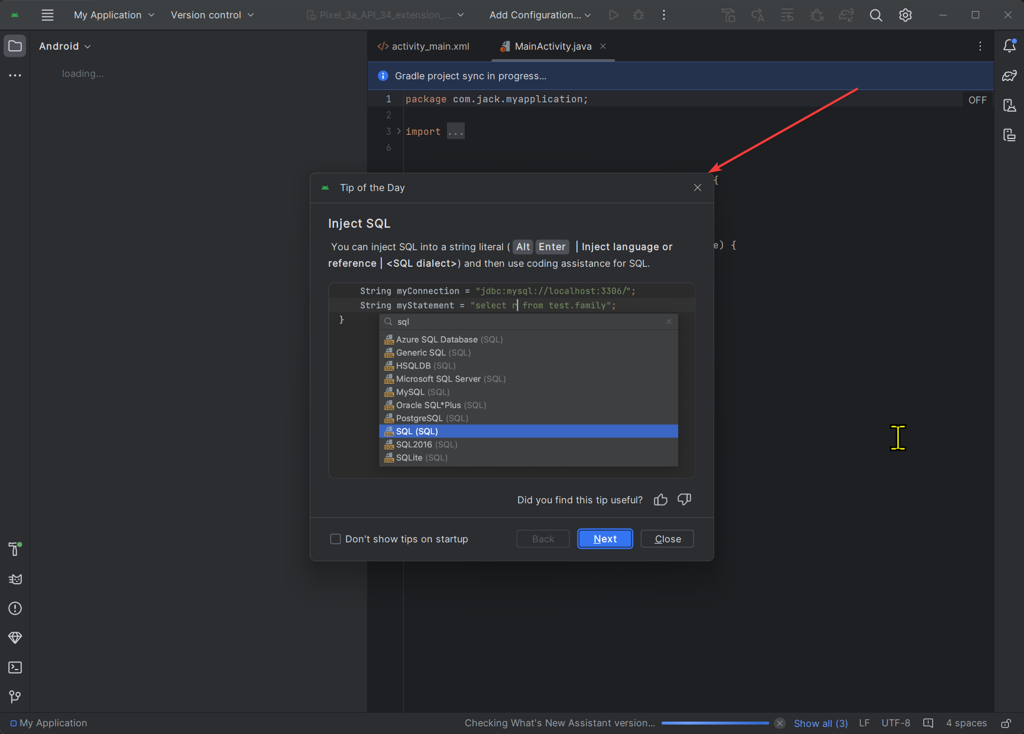The image size is (1024, 734).
Task: Click the Gradle sync in progress banner
Action: (680, 76)
